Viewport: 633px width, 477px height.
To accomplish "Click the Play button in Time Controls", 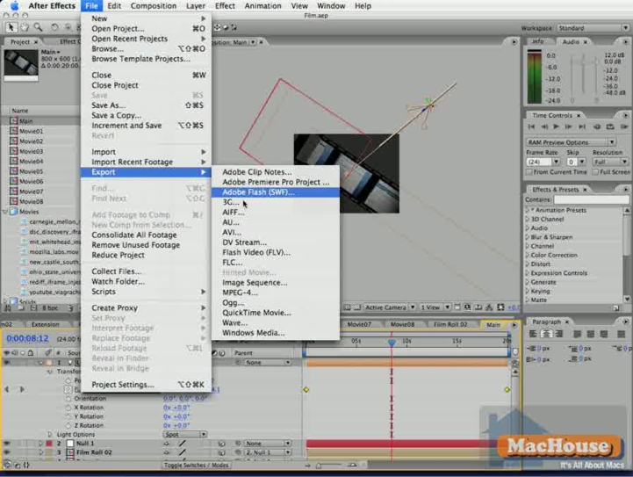I will (x=557, y=126).
